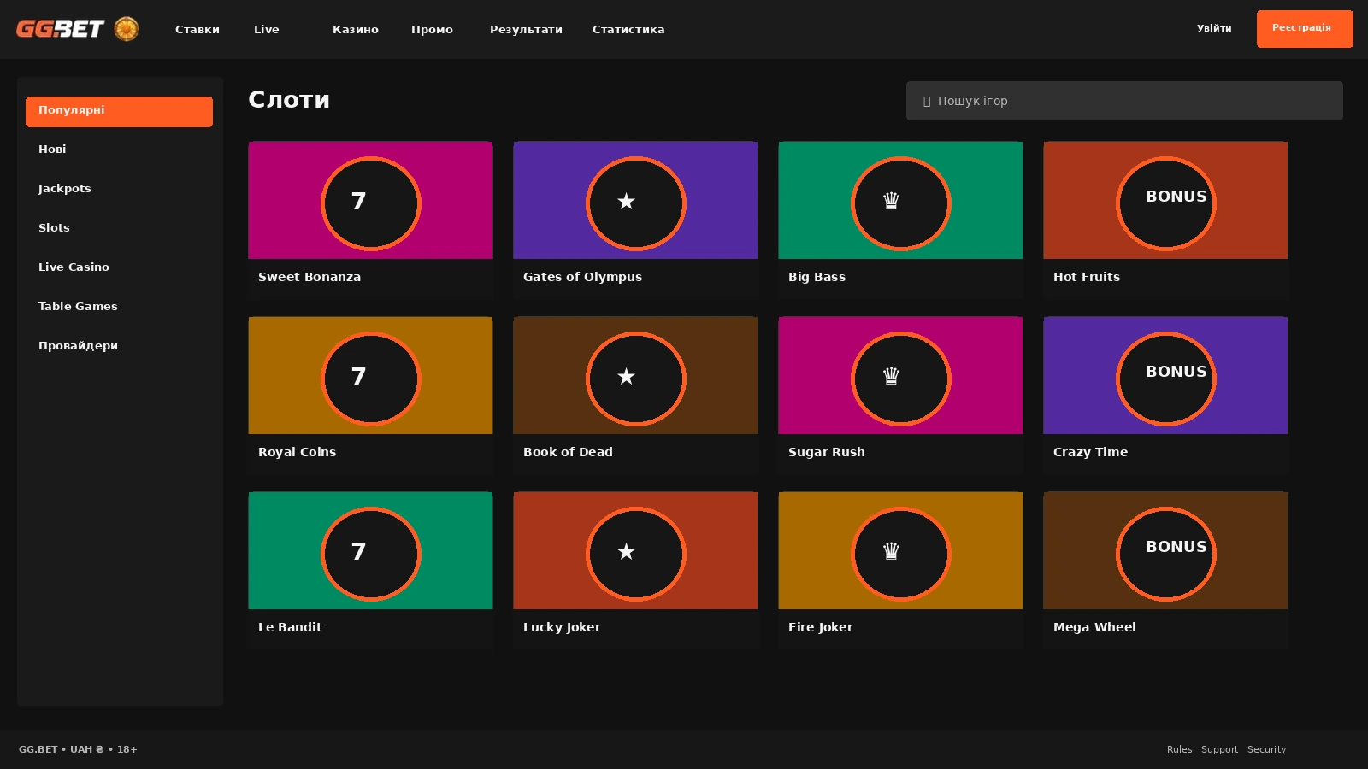Play the Lucky Joker star icon
The height and width of the screenshot is (769, 1368).
[x=636, y=554]
